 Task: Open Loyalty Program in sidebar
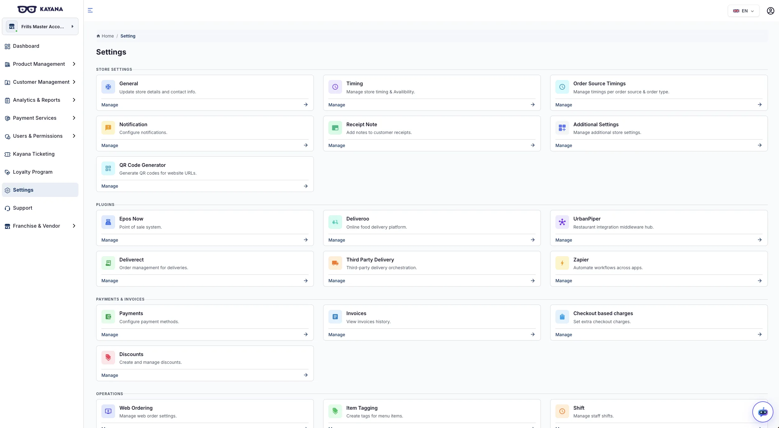point(40,172)
